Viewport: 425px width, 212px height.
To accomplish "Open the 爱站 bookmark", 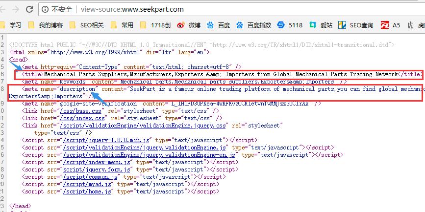I will (x=321, y=25).
